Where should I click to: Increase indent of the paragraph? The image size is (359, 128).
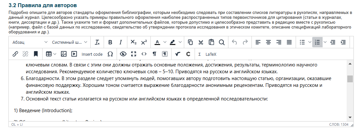click(x=343, y=42)
